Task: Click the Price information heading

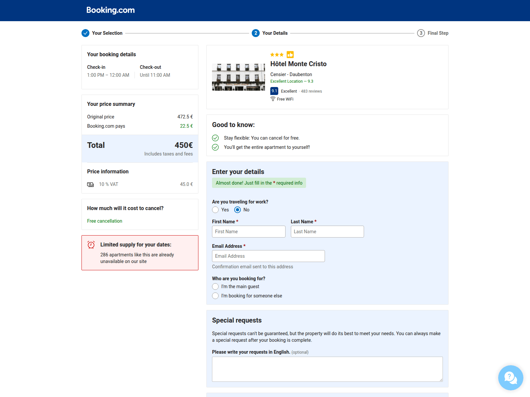Action: click(108, 172)
